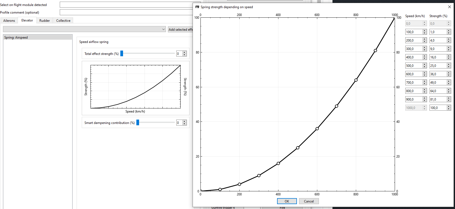This screenshot has height=209, width=455.
Task: Confirm the spring curve with OK
Action: [x=287, y=201]
